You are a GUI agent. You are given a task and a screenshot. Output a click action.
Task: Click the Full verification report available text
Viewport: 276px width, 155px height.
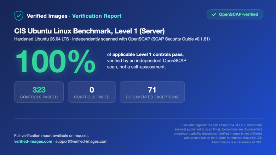[51, 136]
